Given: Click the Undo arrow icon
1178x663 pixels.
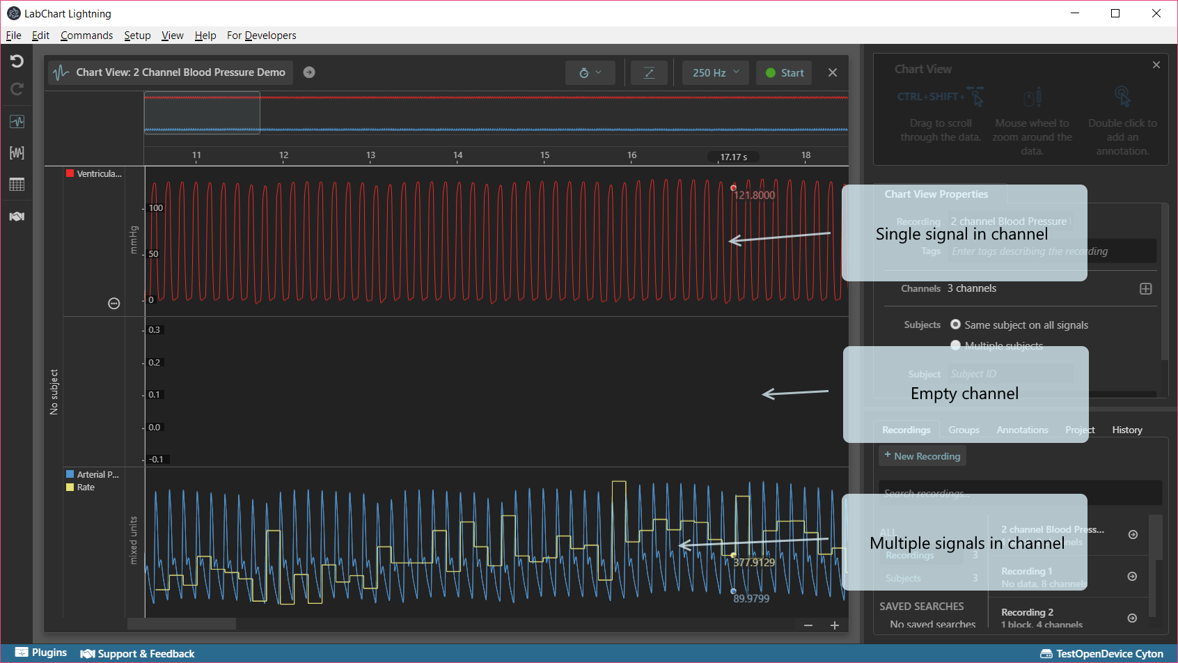Looking at the screenshot, I should point(17,61).
